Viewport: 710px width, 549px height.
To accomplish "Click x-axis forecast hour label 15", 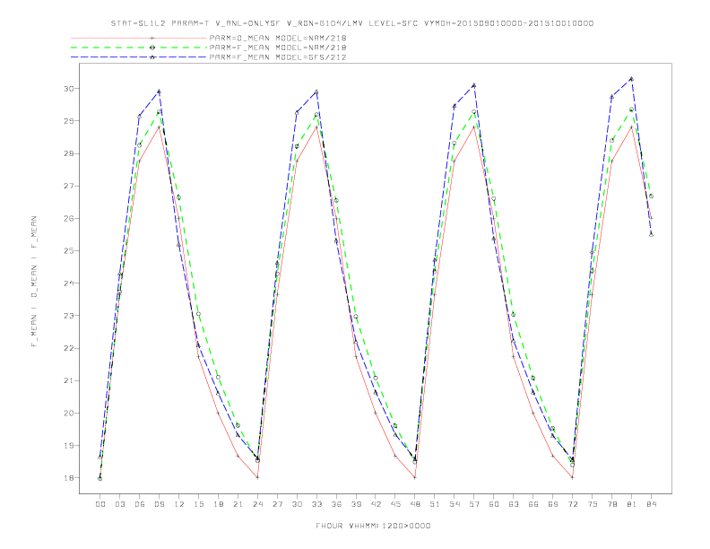I will pyautogui.click(x=198, y=504).
